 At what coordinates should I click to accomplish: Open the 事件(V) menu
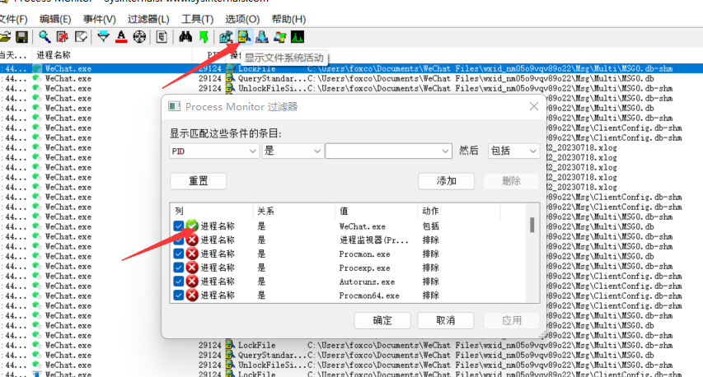tap(99, 19)
